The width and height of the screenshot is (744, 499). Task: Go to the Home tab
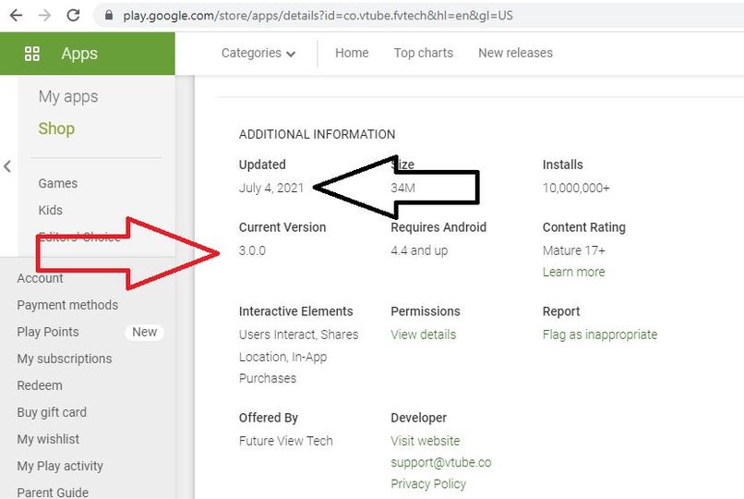coord(352,53)
